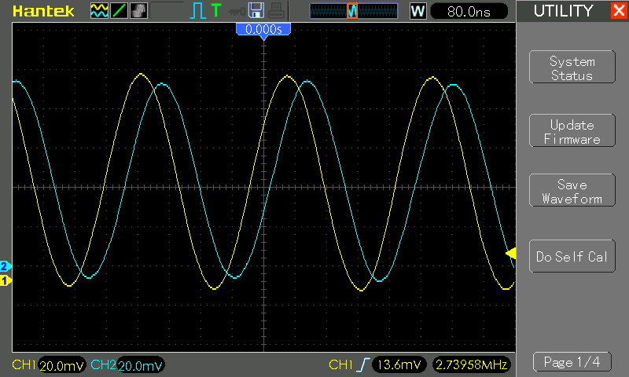Click Update Firmware button
The image size is (629, 377).
[x=572, y=130]
